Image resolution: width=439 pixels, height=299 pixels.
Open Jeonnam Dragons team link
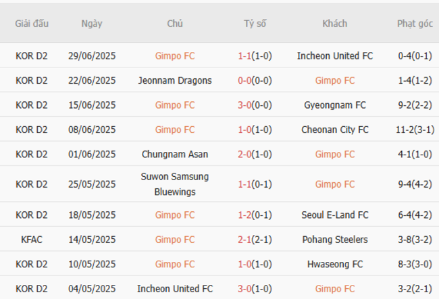click(x=175, y=80)
